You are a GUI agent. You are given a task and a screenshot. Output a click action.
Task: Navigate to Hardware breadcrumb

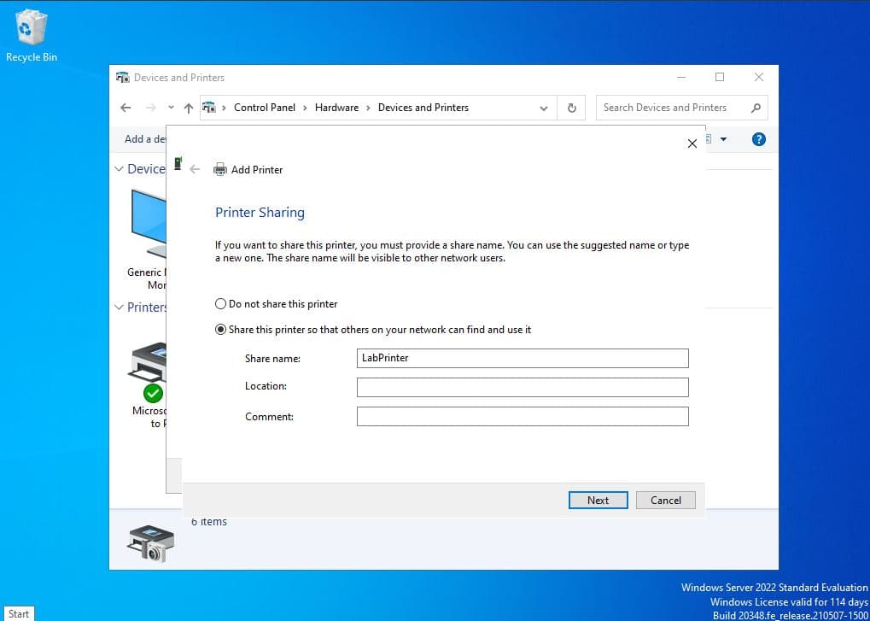click(x=336, y=108)
